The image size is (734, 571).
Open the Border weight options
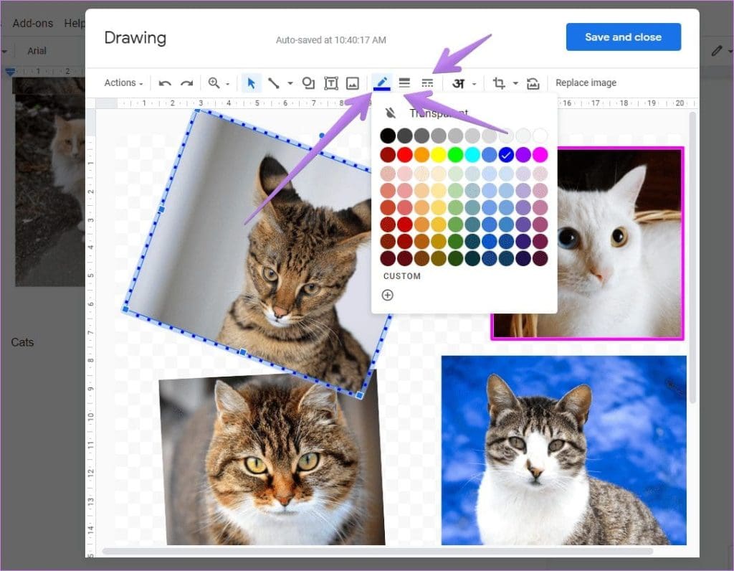coord(404,82)
